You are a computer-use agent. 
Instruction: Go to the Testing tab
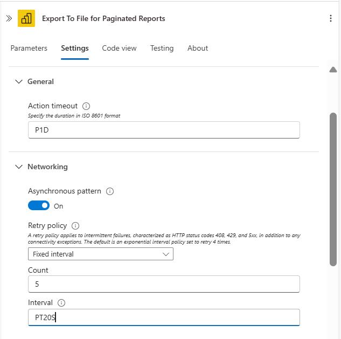162,48
